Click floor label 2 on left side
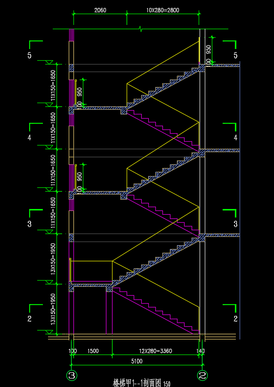274x387 pixels. (x=30, y=319)
